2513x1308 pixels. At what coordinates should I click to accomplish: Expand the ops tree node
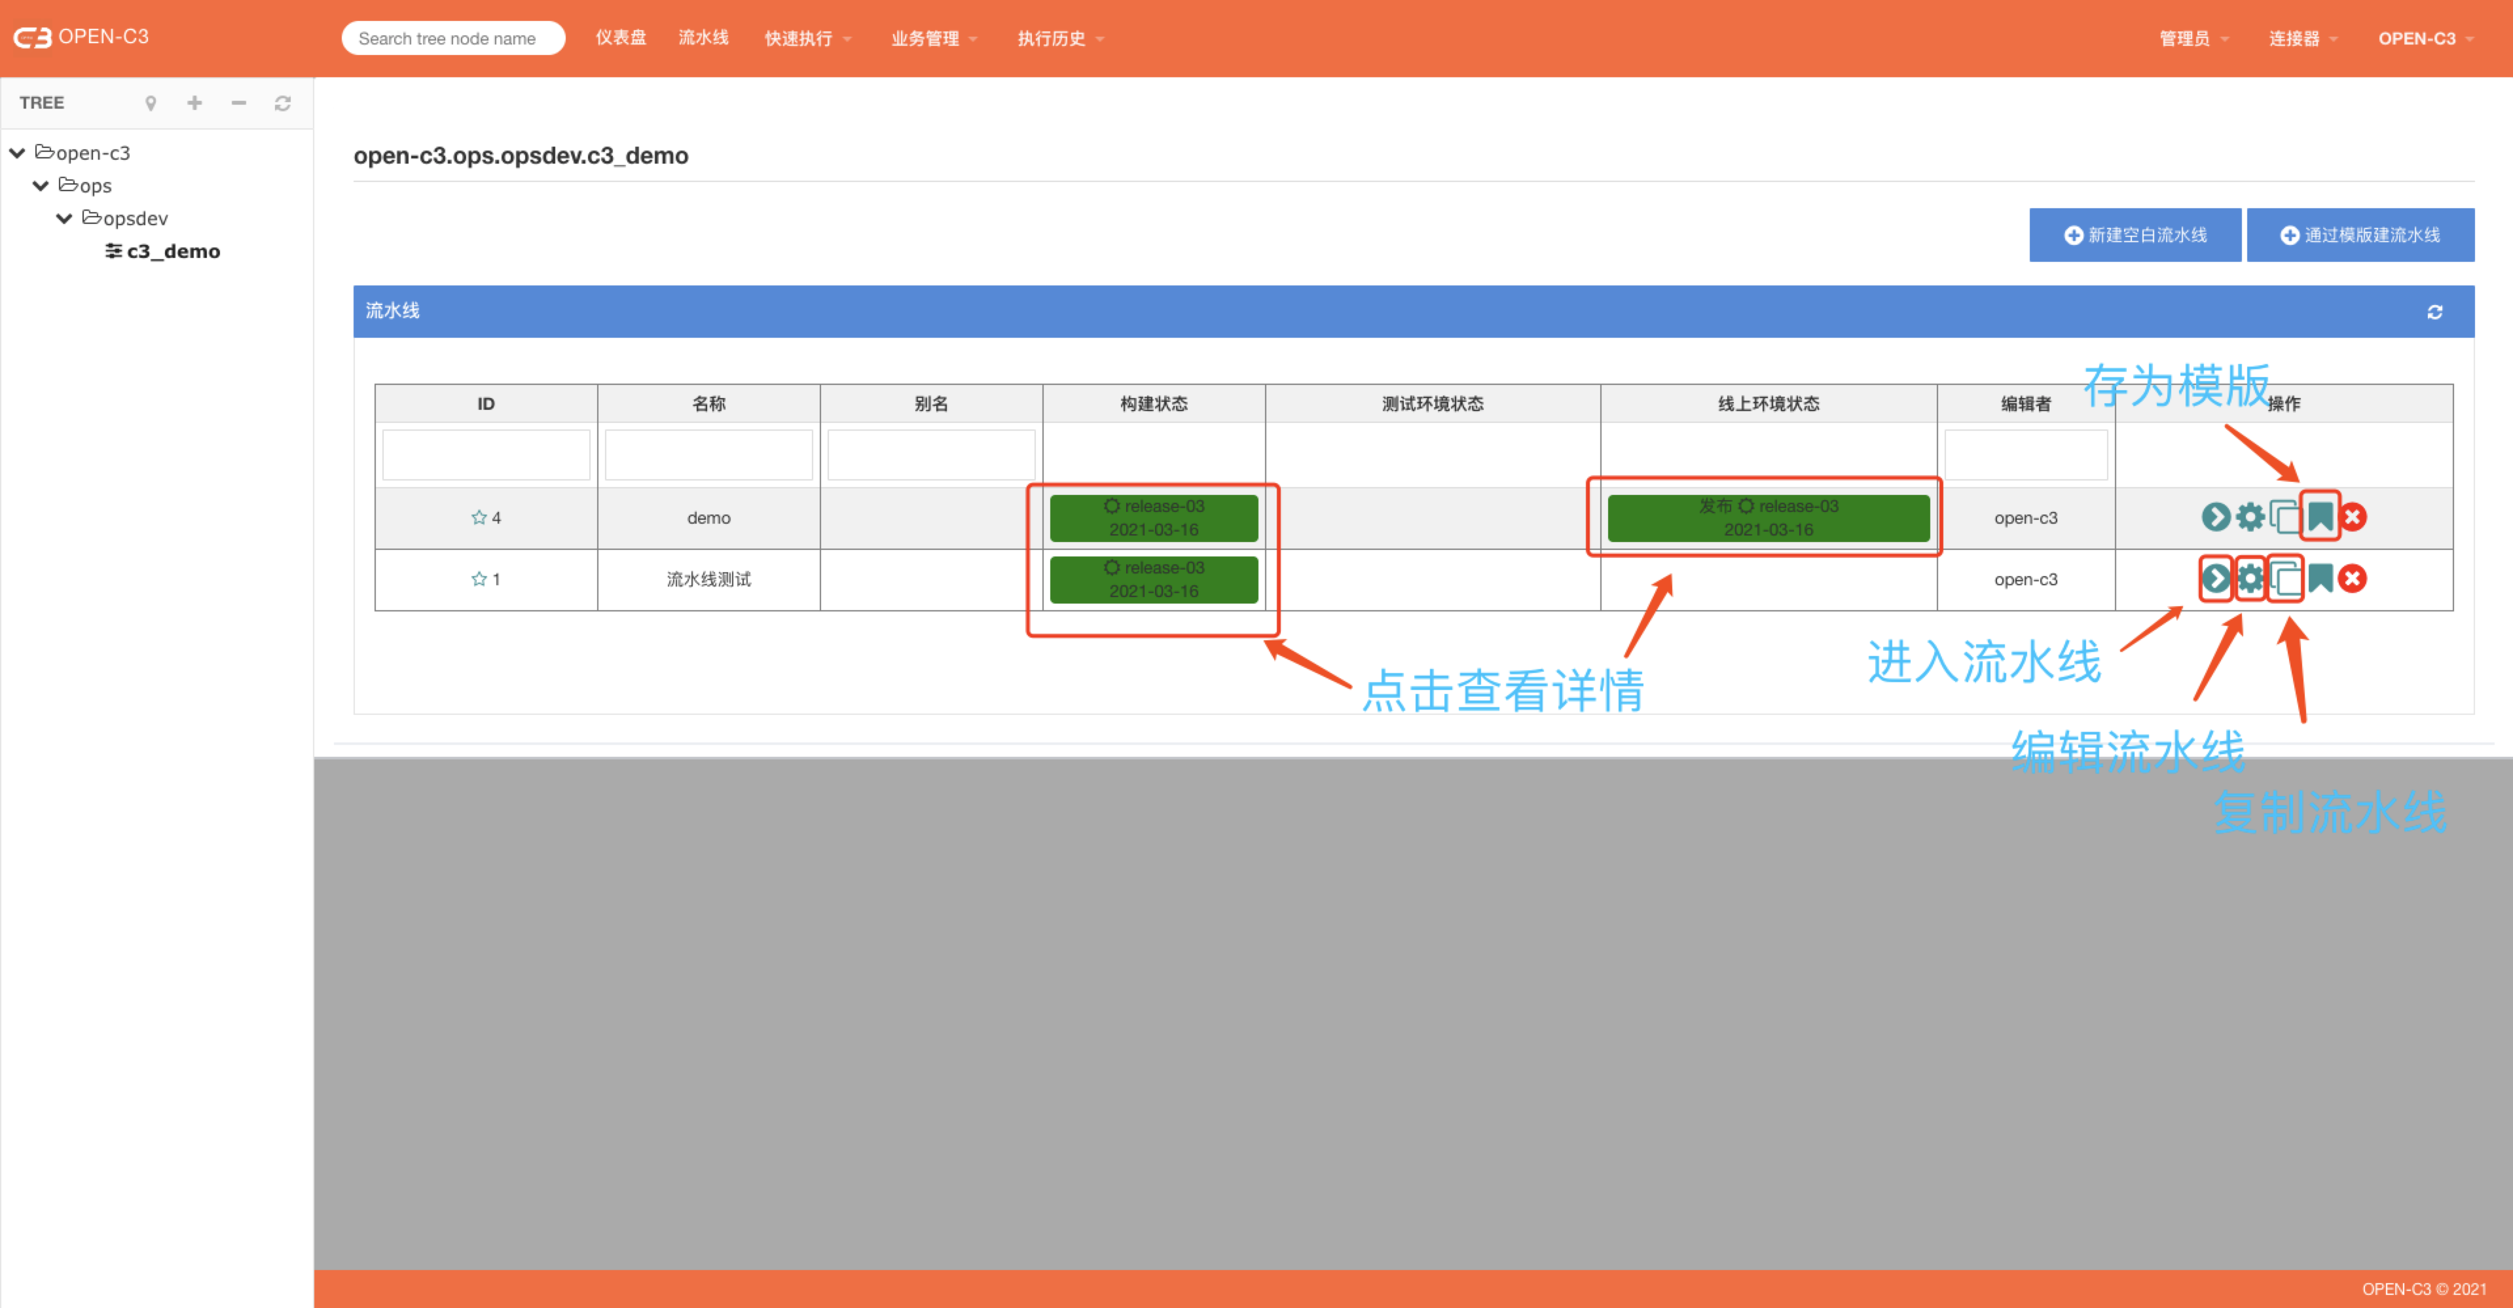tap(45, 185)
